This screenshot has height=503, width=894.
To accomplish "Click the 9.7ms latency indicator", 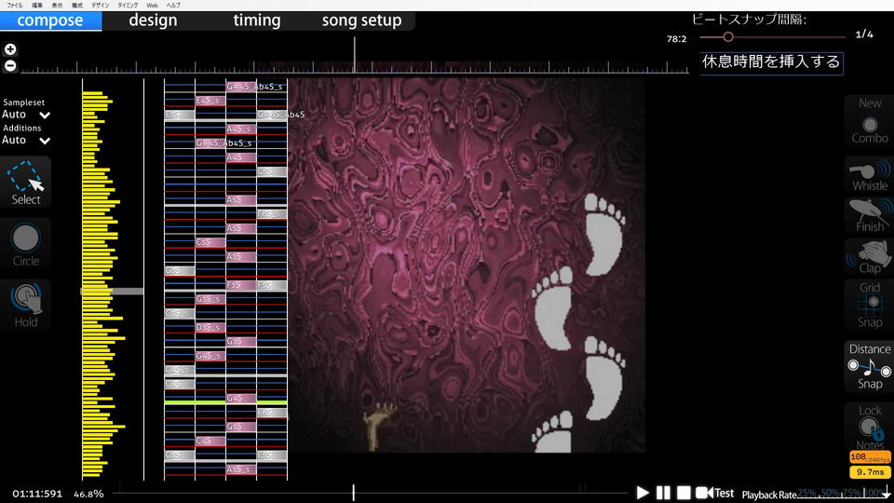I will 870,471.
